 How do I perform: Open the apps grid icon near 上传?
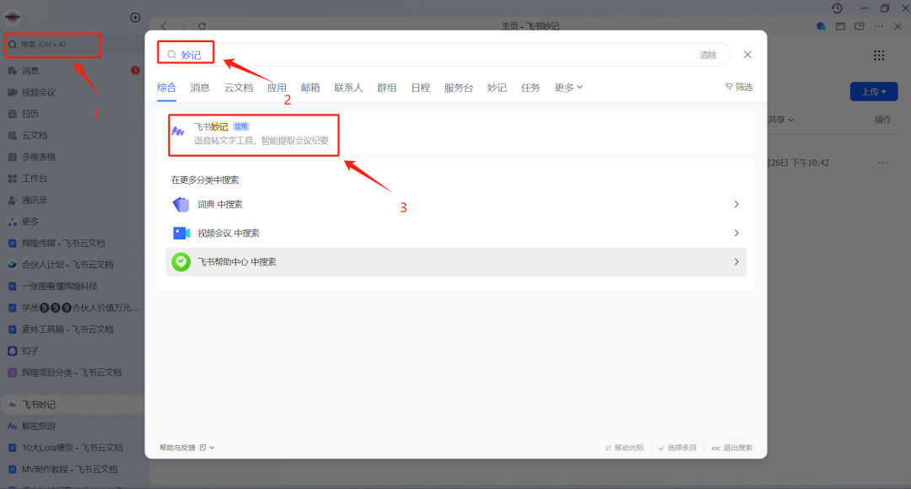(878, 54)
